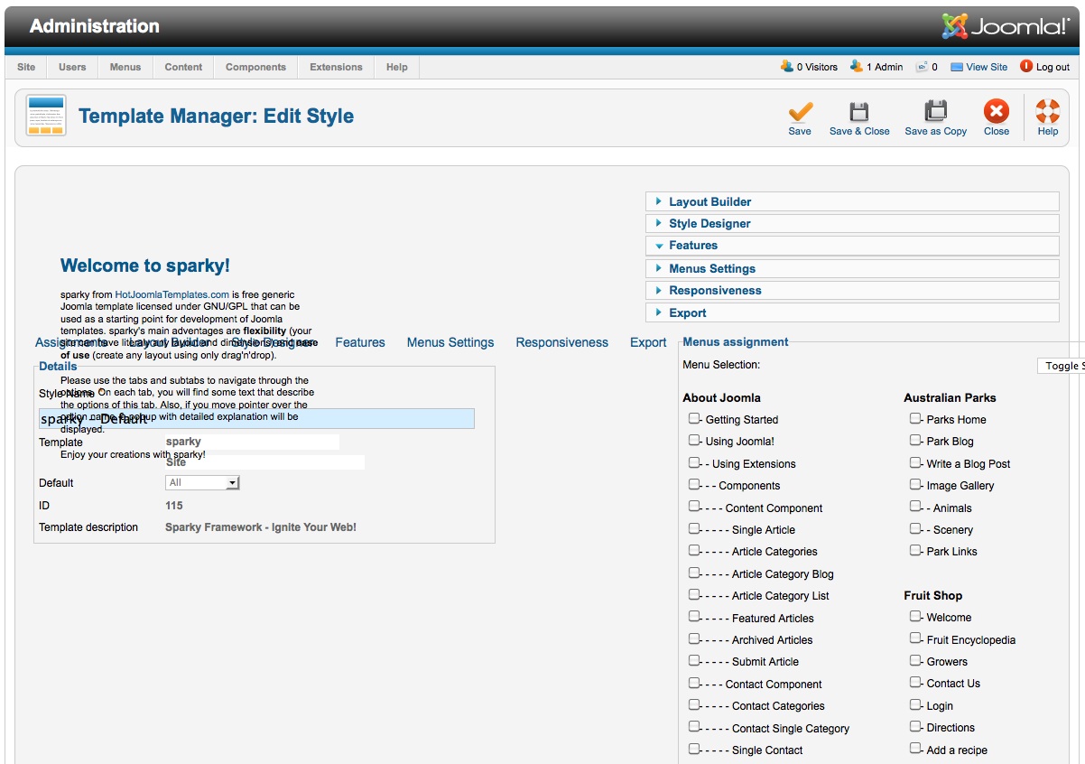This screenshot has width=1085, height=764.
Task: Click the red Log out icon
Action: [x=1026, y=67]
